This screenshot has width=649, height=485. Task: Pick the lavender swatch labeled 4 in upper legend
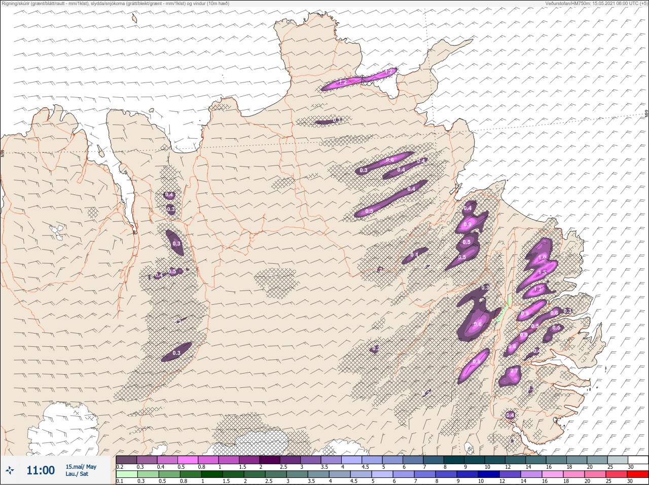tap(351, 460)
